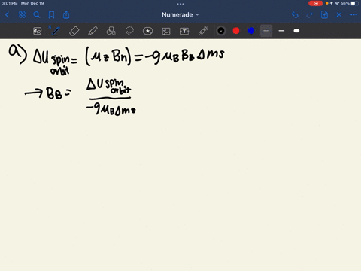
Task: Choose the thin stroke width
Action: pyautogui.click(x=266, y=31)
